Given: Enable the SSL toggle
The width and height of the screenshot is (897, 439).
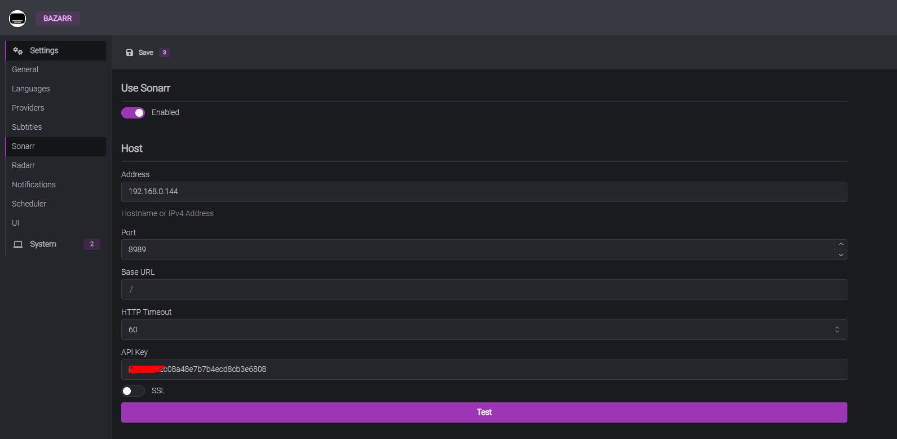Looking at the screenshot, I should 133,391.
